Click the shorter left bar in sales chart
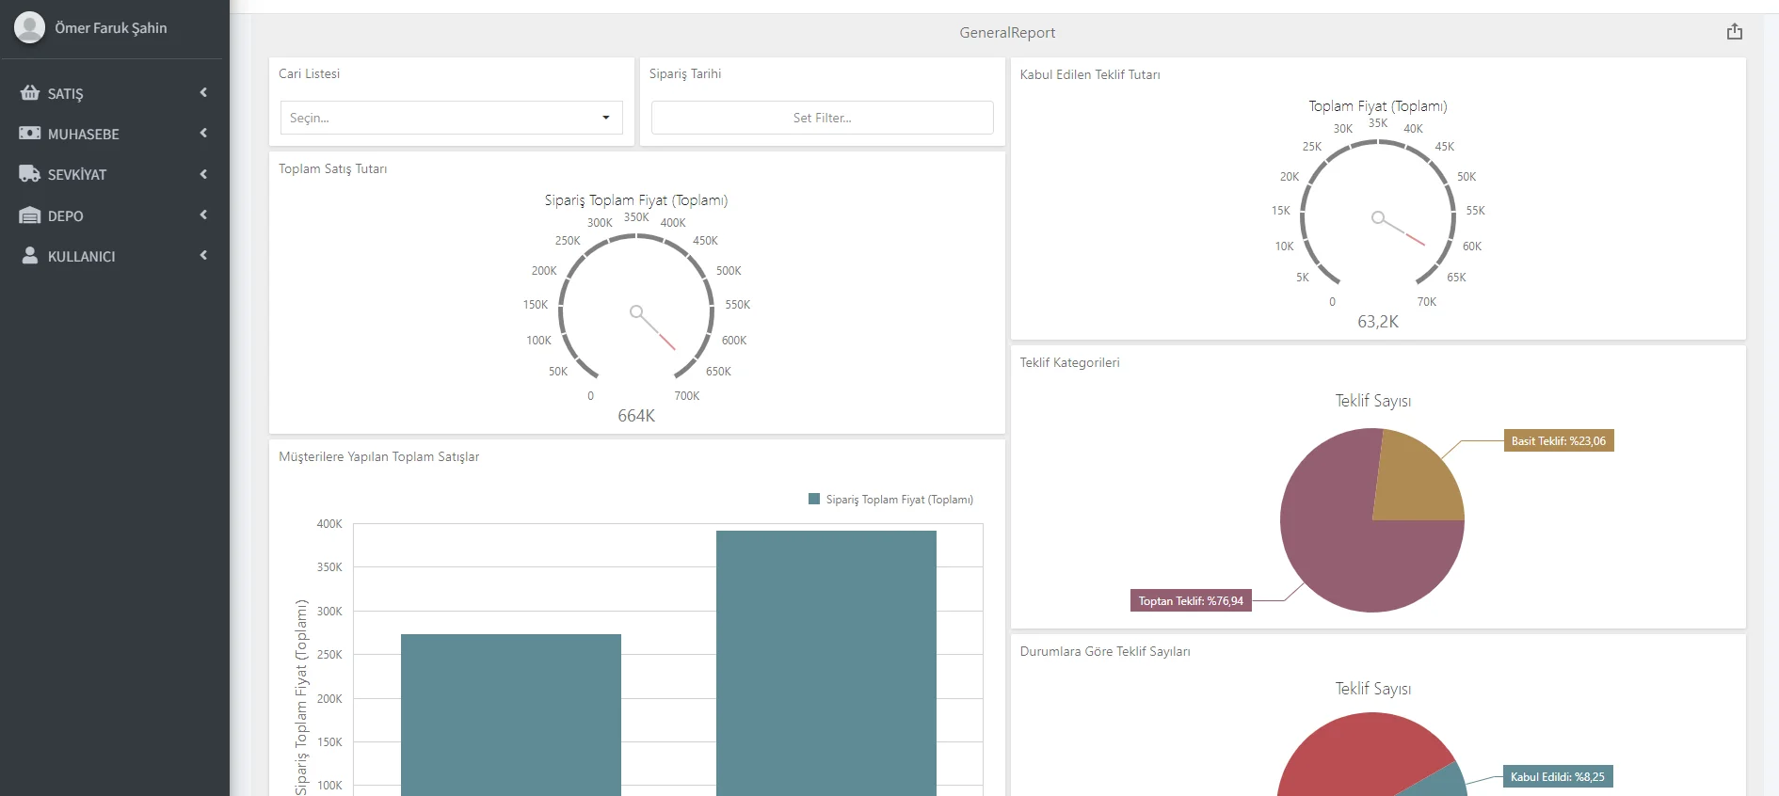This screenshot has width=1779, height=796. pyautogui.click(x=511, y=715)
